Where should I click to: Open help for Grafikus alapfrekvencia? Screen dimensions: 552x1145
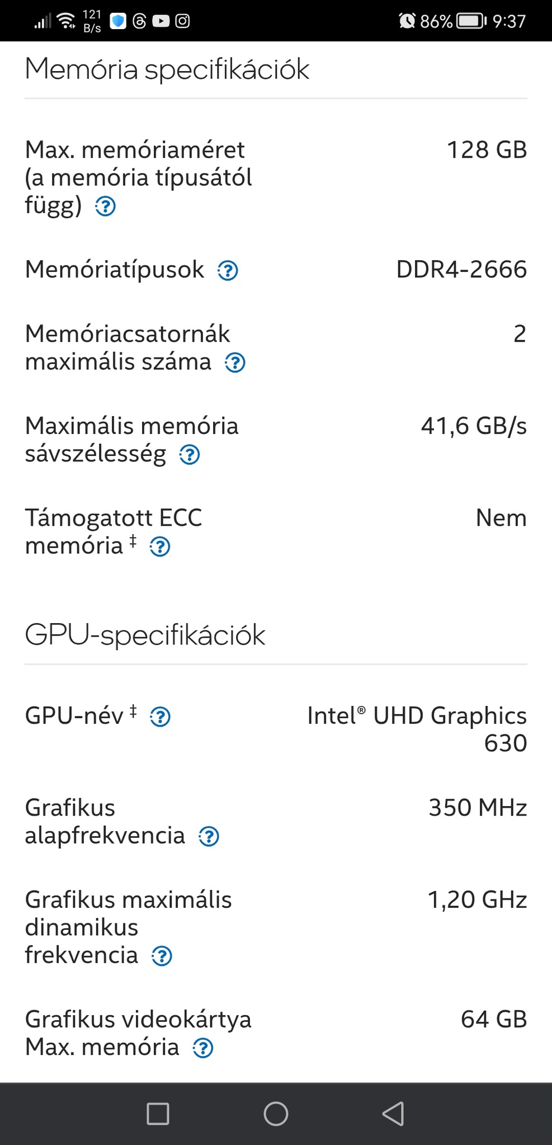(x=209, y=837)
